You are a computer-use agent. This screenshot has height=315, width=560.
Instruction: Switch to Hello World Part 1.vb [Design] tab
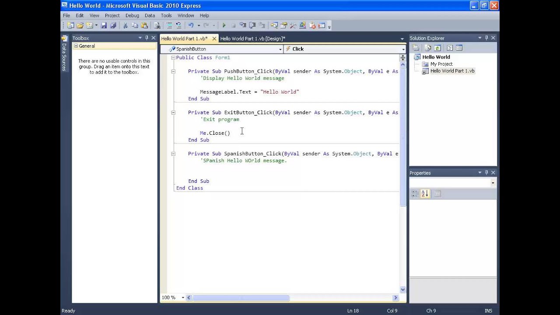pyautogui.click(x=252, y=38)
